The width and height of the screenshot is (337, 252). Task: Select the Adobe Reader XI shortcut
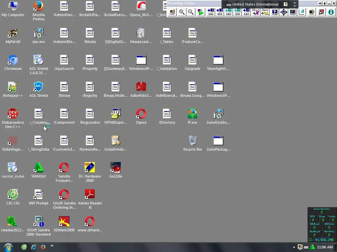click(90, 199)
